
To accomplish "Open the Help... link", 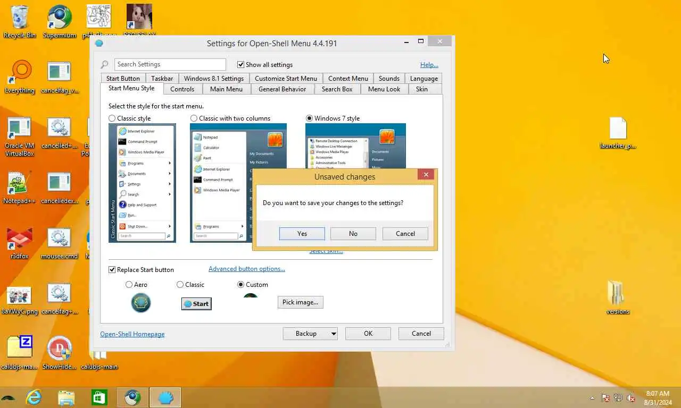I will click(429, 65).
